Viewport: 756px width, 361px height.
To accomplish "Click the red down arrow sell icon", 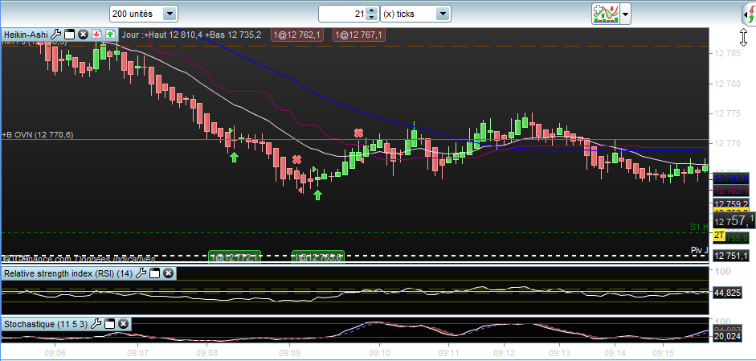I will point(96,35).
